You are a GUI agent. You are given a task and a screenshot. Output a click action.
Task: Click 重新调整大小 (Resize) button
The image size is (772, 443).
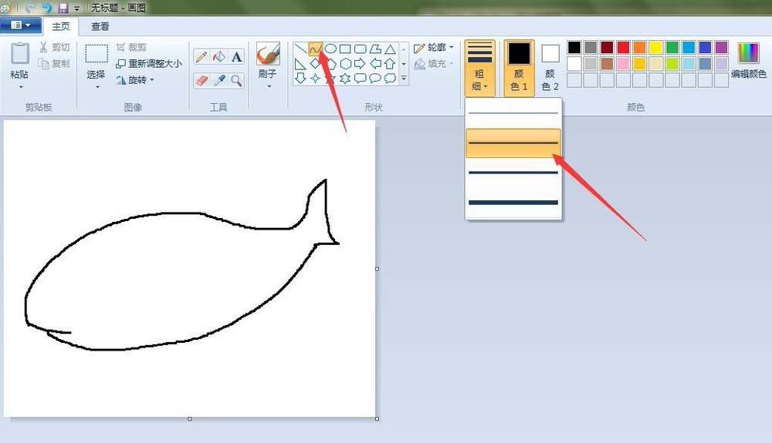pyautogui.click(x=149, y=64)
